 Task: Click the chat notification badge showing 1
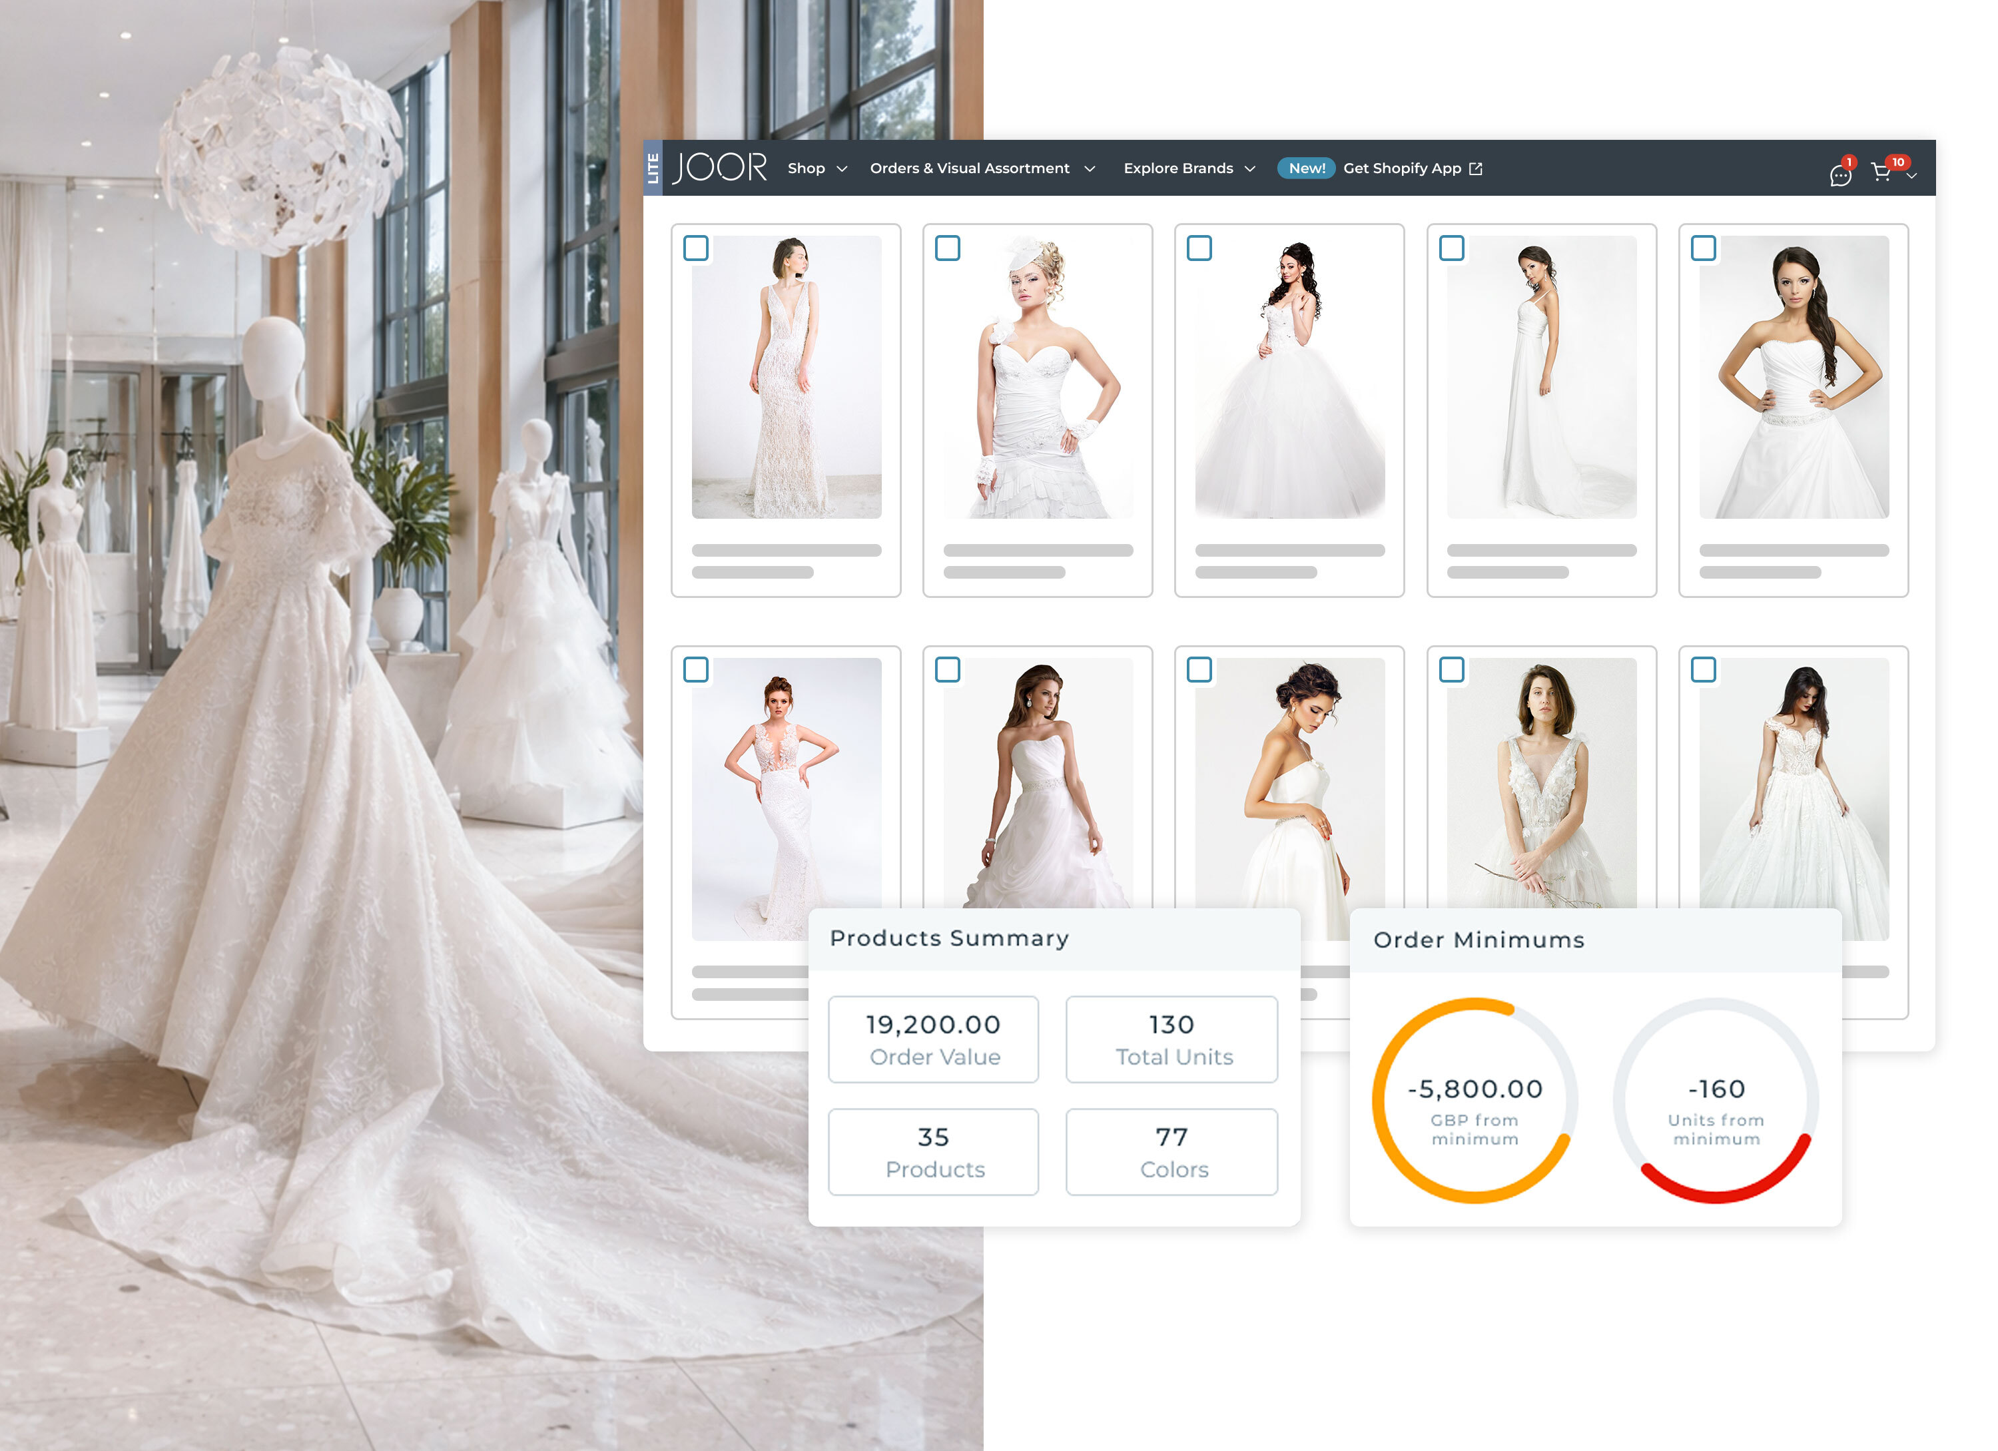pyautogui.click(x=1849, y=162)
